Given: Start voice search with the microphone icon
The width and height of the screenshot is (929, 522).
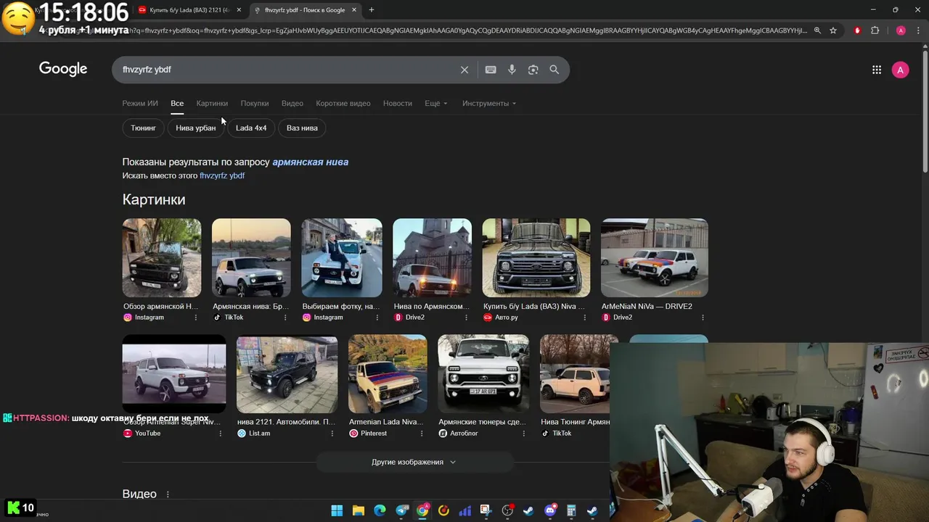Looking at the screenshot, I should [512, 70].
